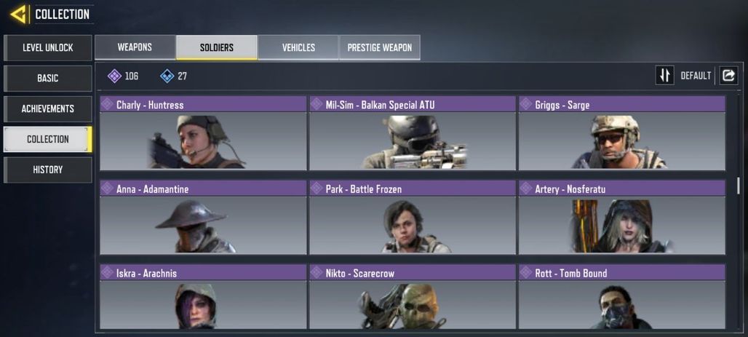748x337 pixels.
Task: Open the Achievements sidebar section
Action: click(x=48, y=109)
